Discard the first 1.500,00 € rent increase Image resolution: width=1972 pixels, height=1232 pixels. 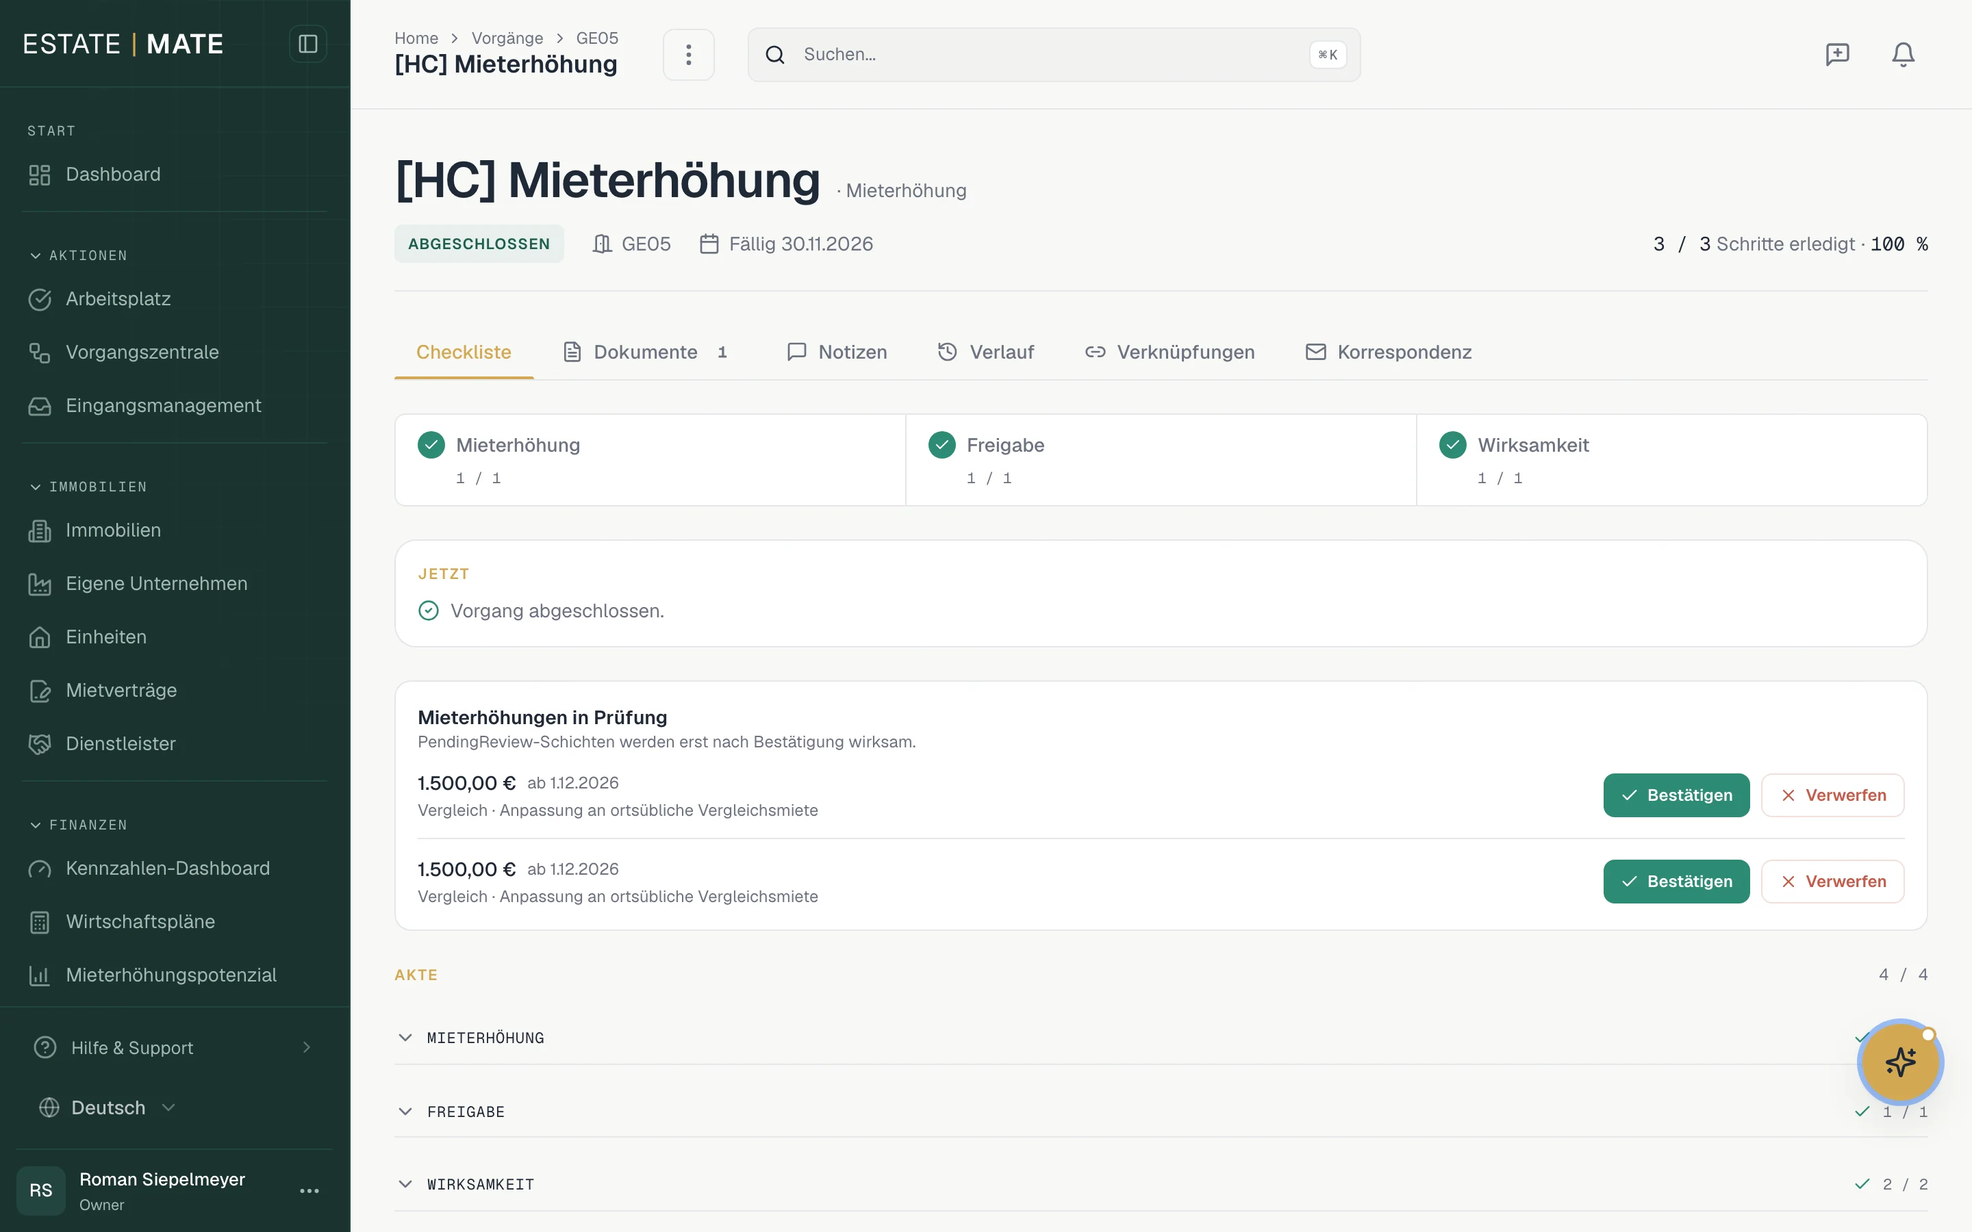click(x=1832, y=795)
